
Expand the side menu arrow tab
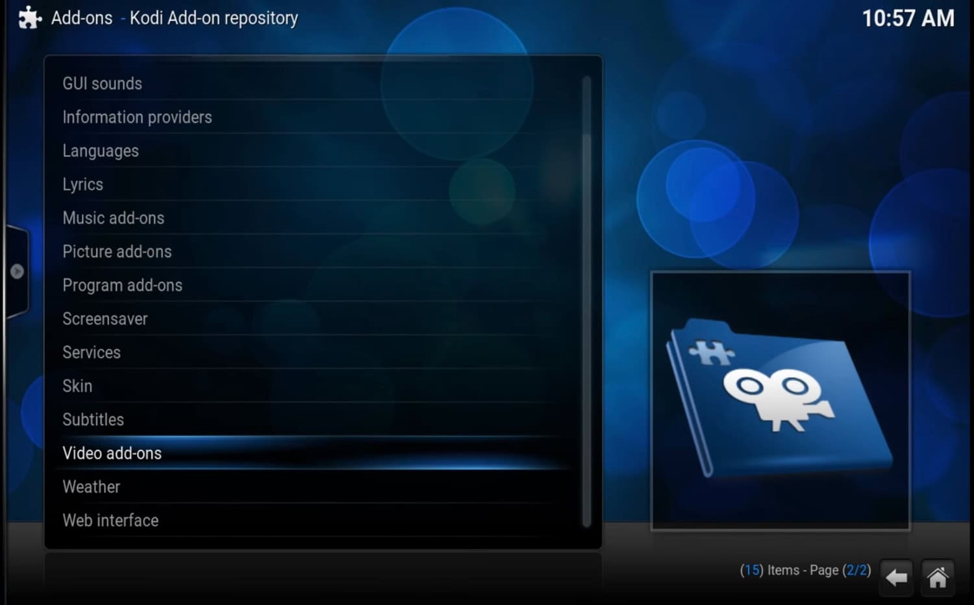point(17,271)
